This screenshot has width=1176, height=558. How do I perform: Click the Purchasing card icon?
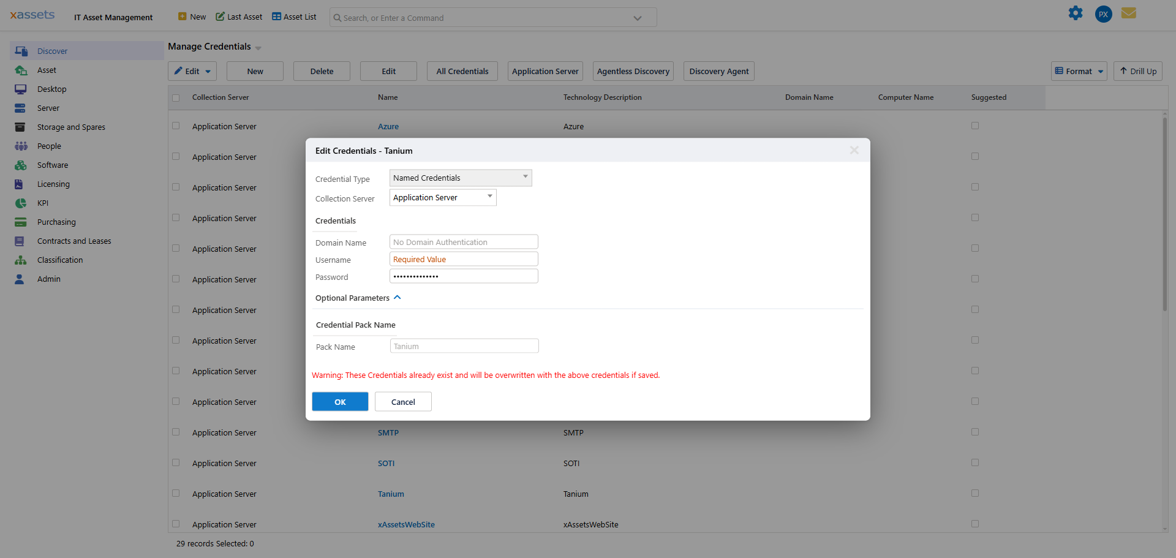pyautogui.click(x=20, y=222)
